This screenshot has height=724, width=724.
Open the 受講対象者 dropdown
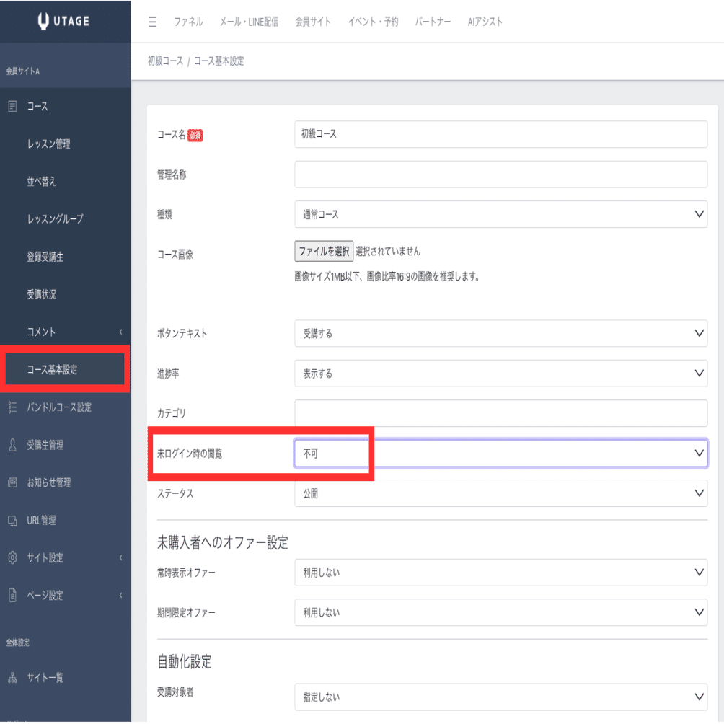tap(500, 697)
